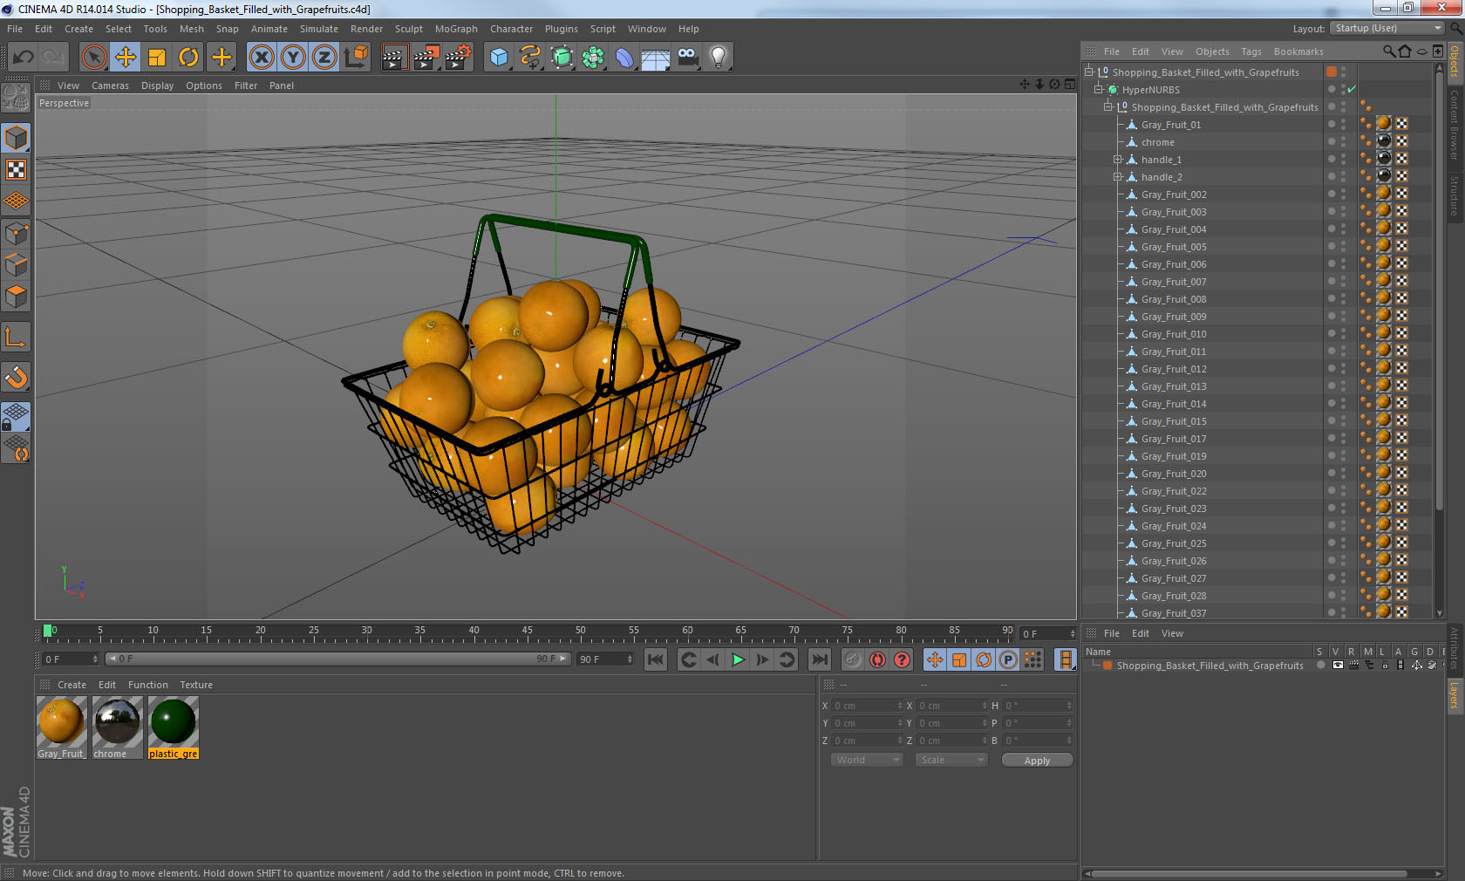The height and width of the screenshot is (881, 1465).
Task: Switch the coordinate system icon
Action: point(356,58)
